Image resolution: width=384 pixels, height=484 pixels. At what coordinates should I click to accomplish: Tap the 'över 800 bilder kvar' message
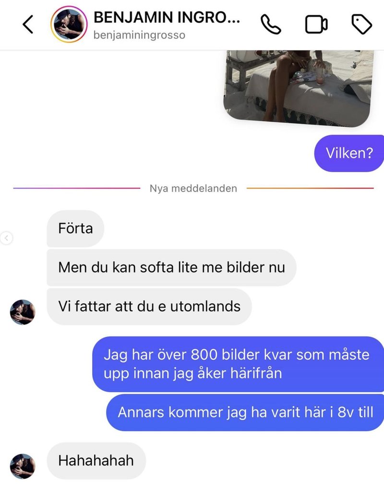click(x=238, y=364)
